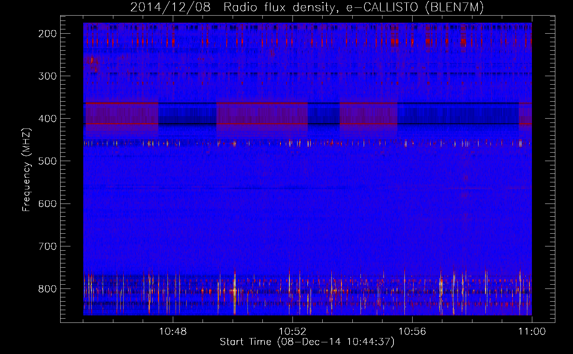Click the 300 frequency tick label
Image resolution: width=573 pixels, height=354 pixels.
point(47,76)
